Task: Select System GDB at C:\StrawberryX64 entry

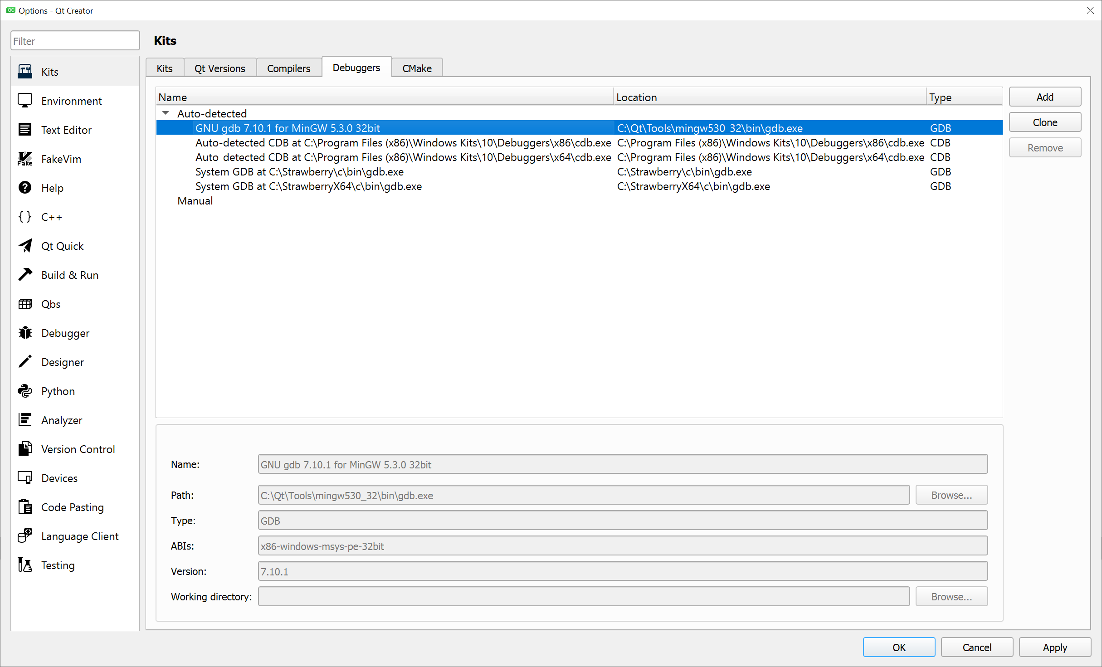Action: pos(308,186)
